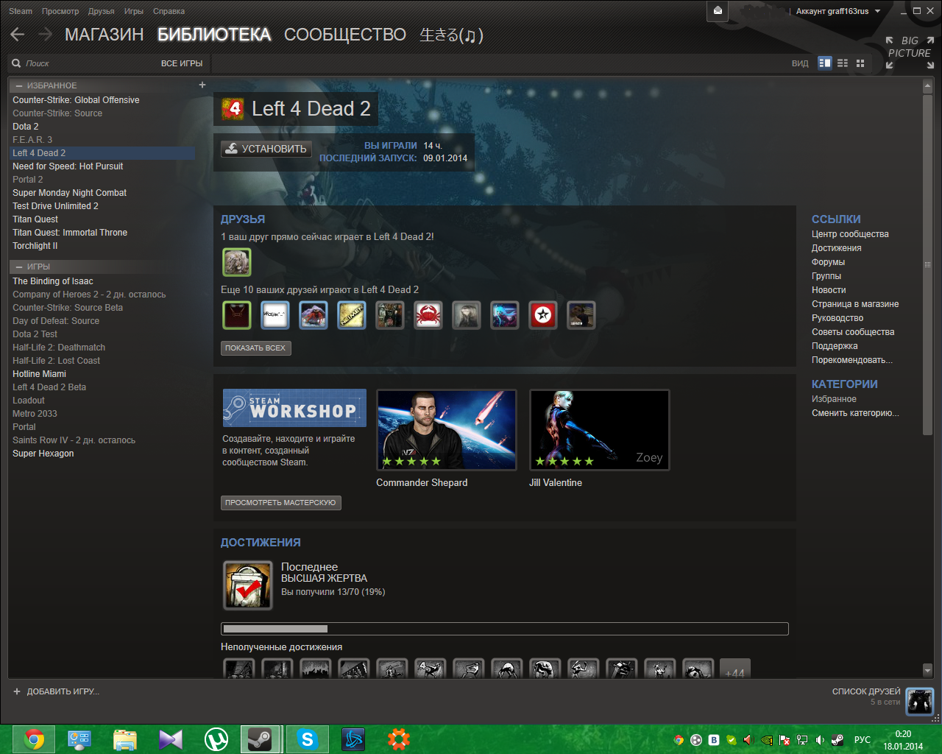Open the СПИСОК ДРУЗЕЙ panel
Screen dimensions: 942x754
pyautogui.click(x=866, y=691)
